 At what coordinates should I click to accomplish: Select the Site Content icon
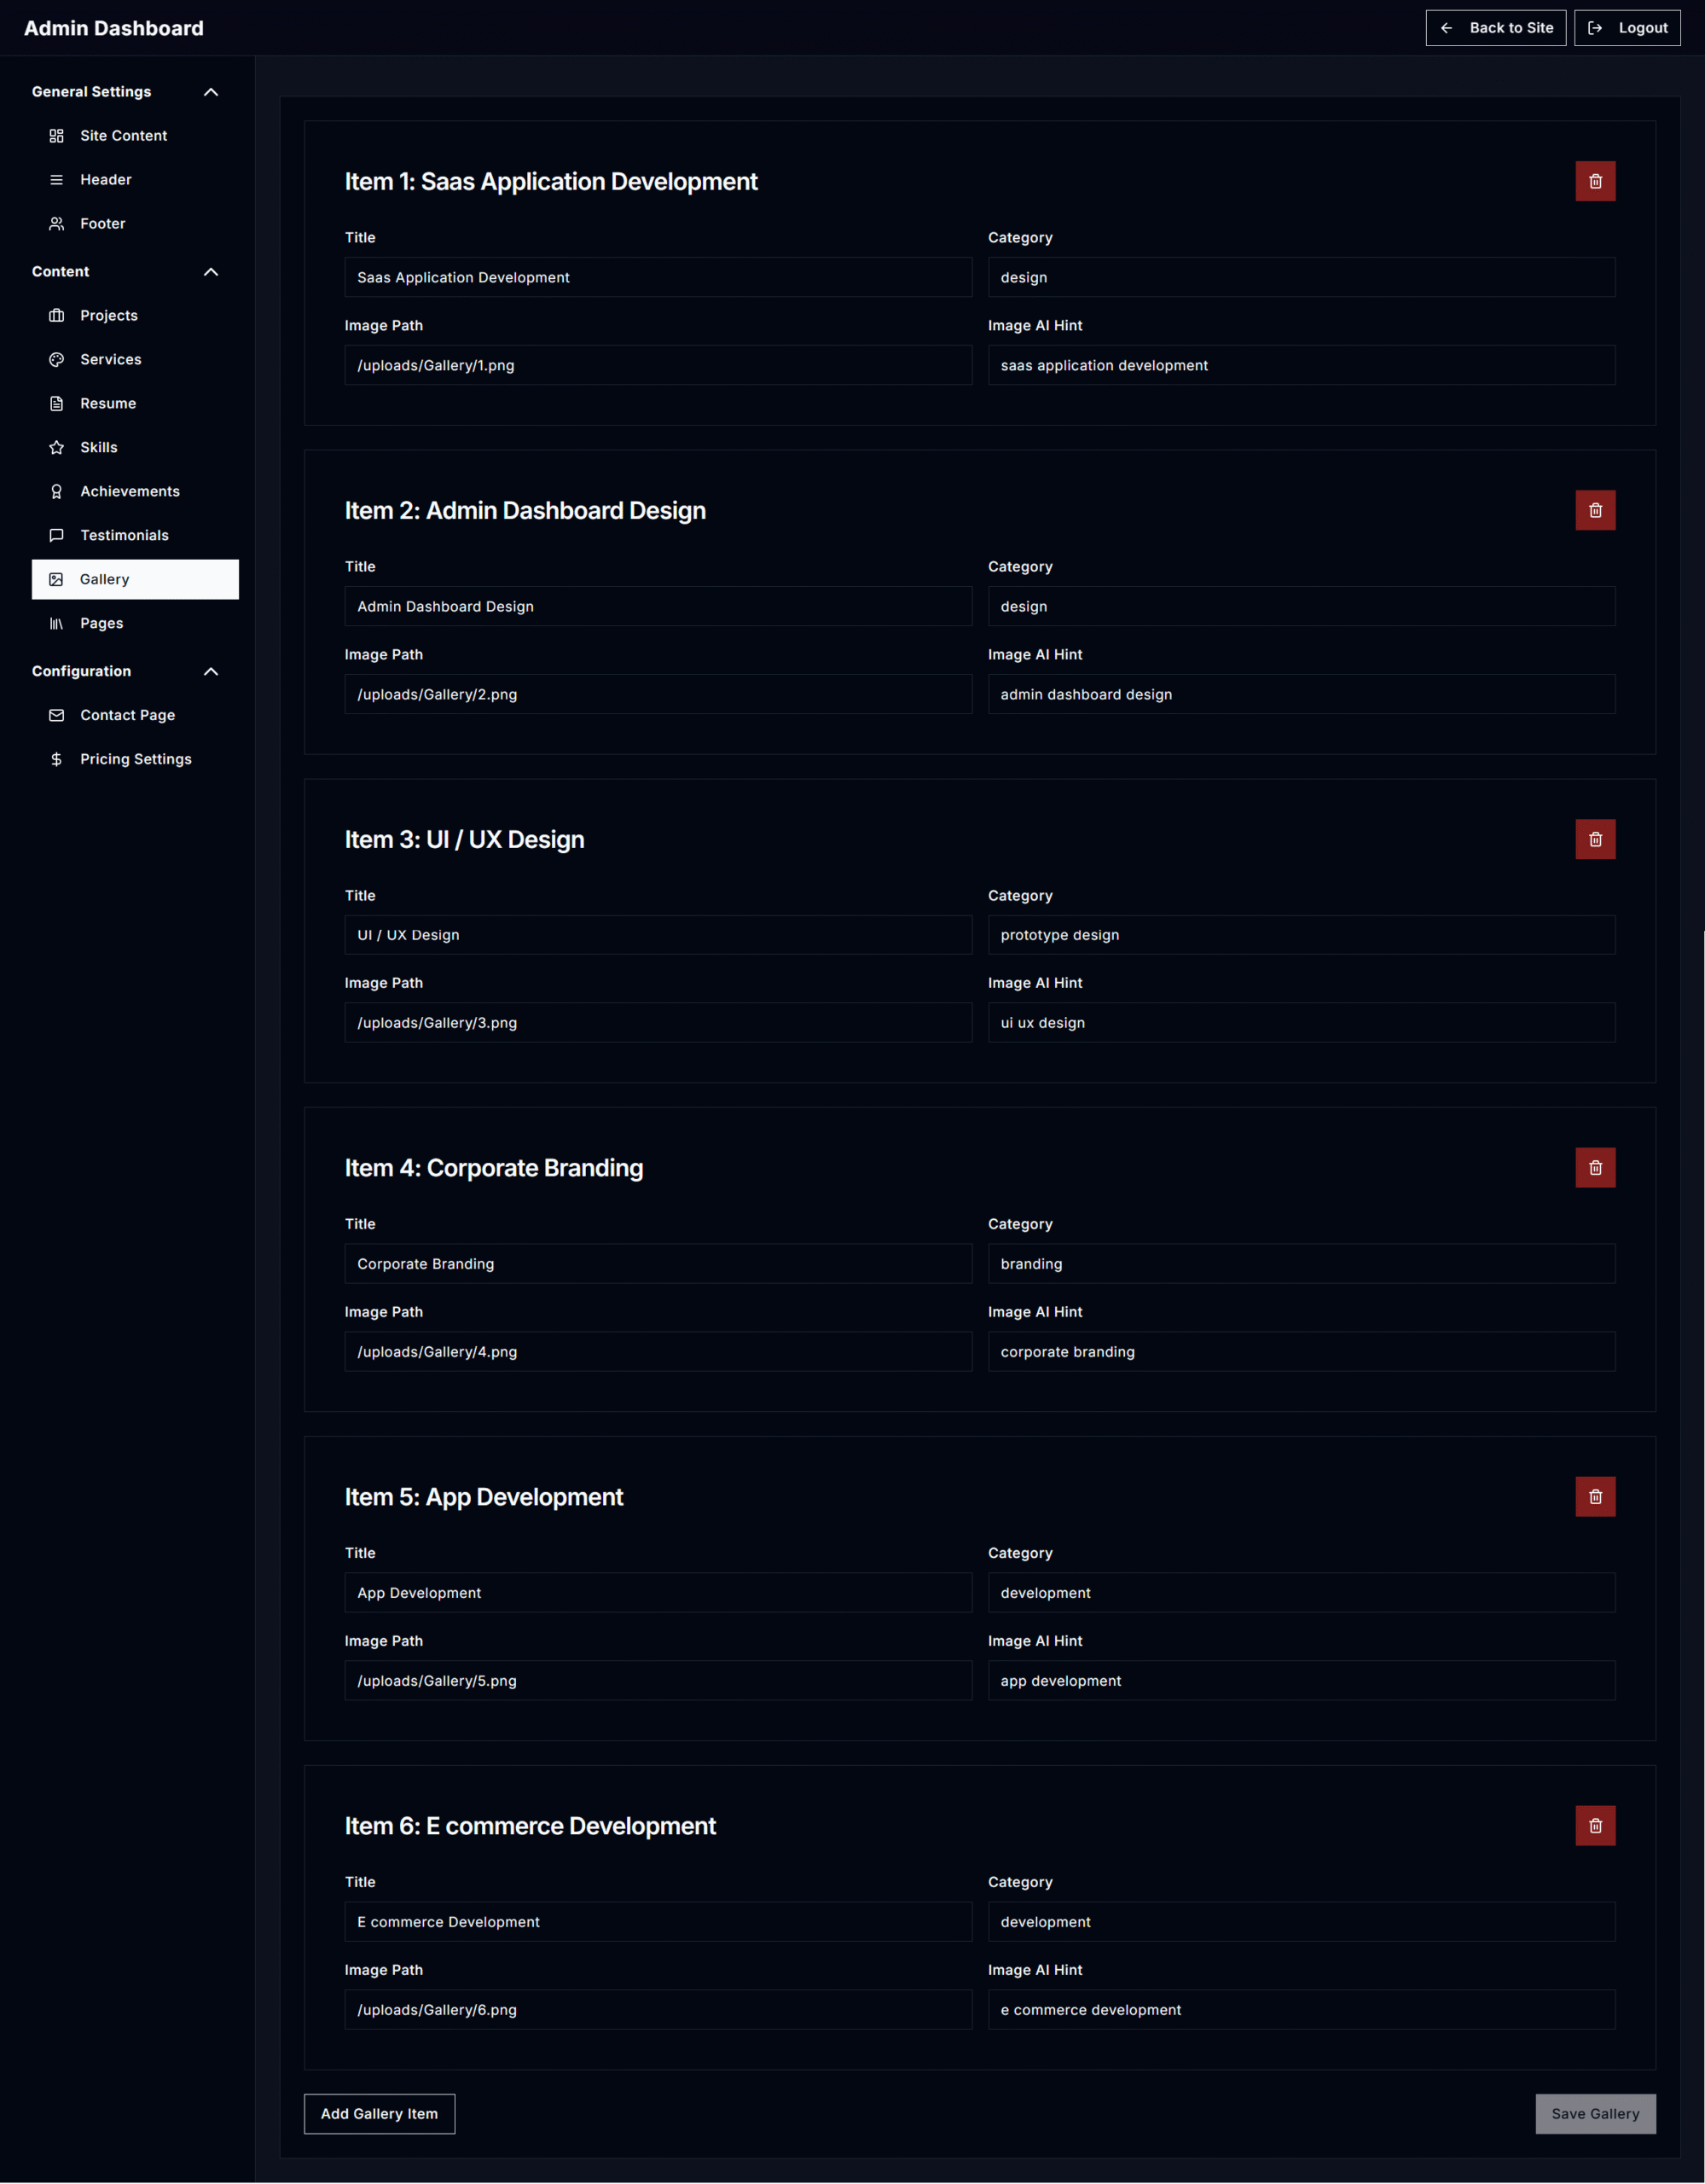point(57,135)
